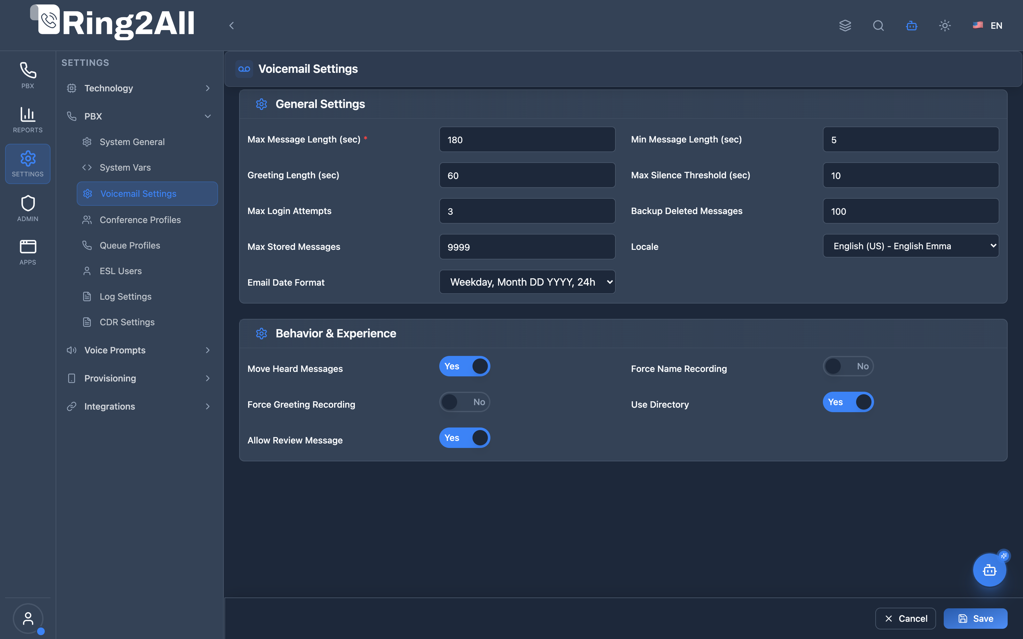Image resolution: width=1023 pixels, height=639 pixels.
Task: Open the Admin shield icon
Action: [28, 208]
